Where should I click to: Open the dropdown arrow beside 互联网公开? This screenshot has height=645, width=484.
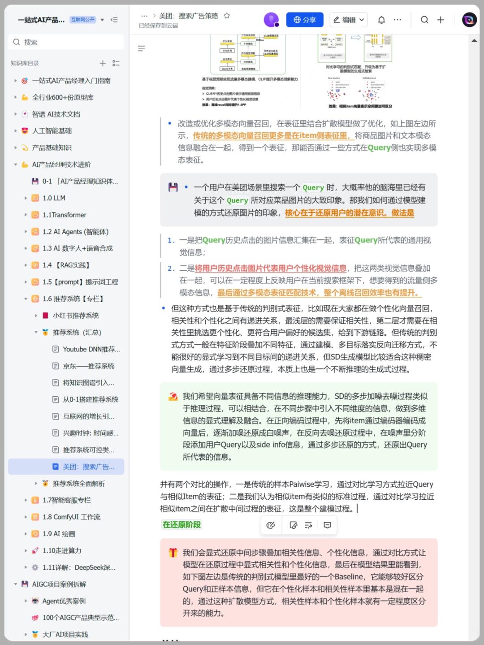coord(102,20)
